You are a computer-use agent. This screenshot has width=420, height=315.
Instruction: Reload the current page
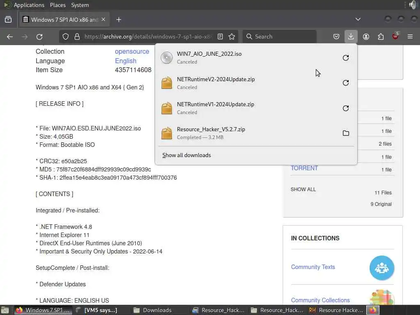click(x=39, y=37)
